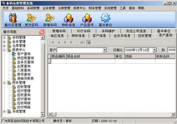Click the query icon beside navigation arrows

click(82, 42)
